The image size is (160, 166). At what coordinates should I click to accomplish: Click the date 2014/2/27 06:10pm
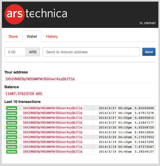coord(115,113)
